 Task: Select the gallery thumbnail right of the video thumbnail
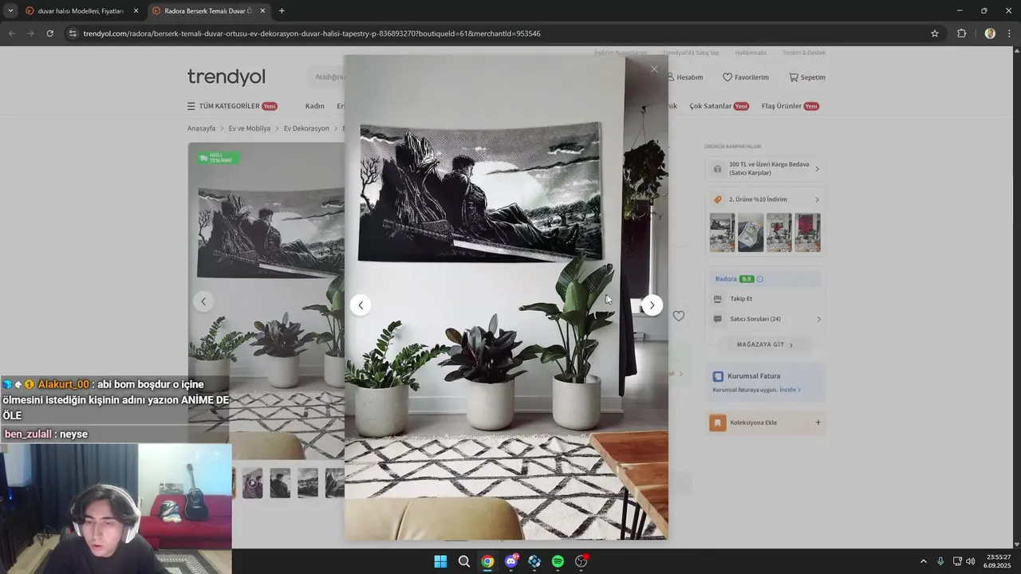[x=280, y=483]
